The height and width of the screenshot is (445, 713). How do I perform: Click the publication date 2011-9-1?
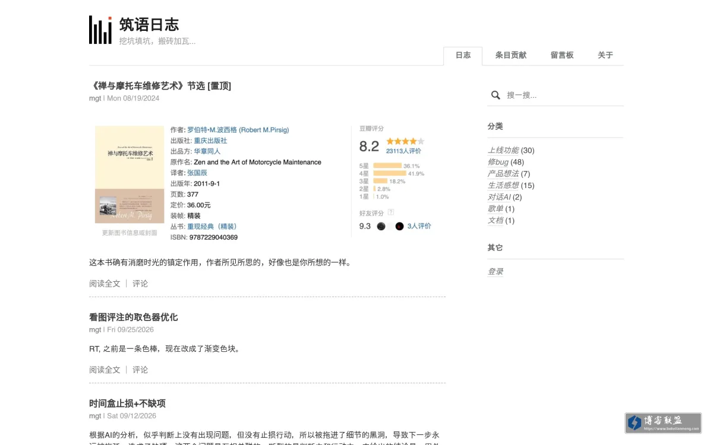(x=207, y=183)
